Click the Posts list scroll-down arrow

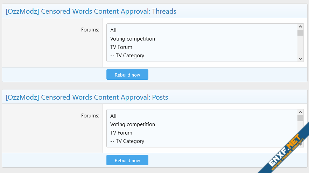click(300, 144)
